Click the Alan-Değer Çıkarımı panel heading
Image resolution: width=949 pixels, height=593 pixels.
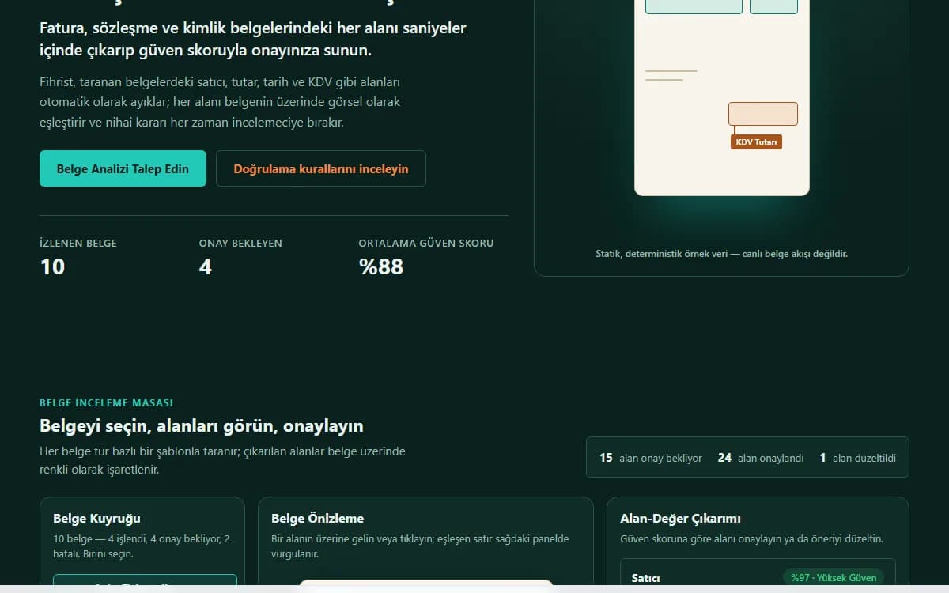tap(680, 519)
